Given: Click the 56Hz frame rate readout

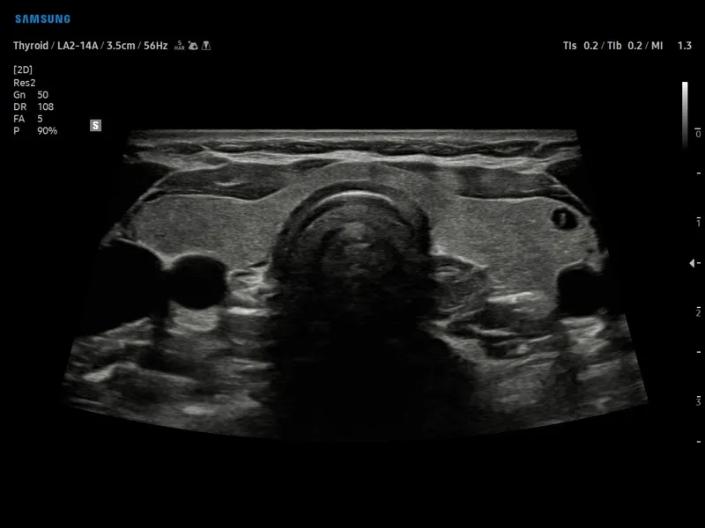Looking at the screenshot, I should click(x=156, y=46).
